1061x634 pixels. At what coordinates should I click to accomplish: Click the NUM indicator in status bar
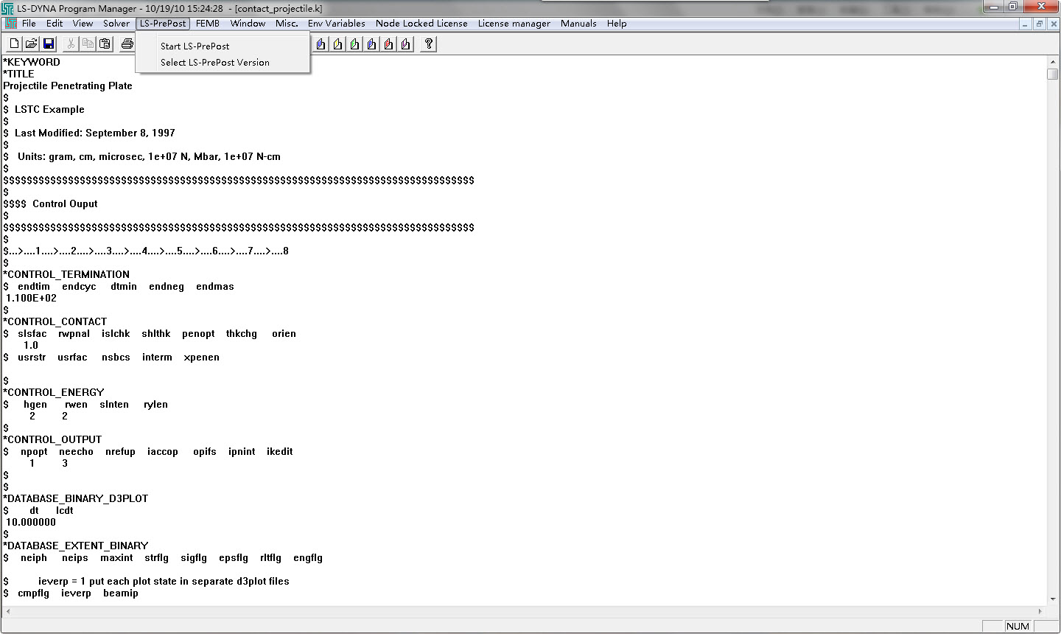coord(1018,626)
